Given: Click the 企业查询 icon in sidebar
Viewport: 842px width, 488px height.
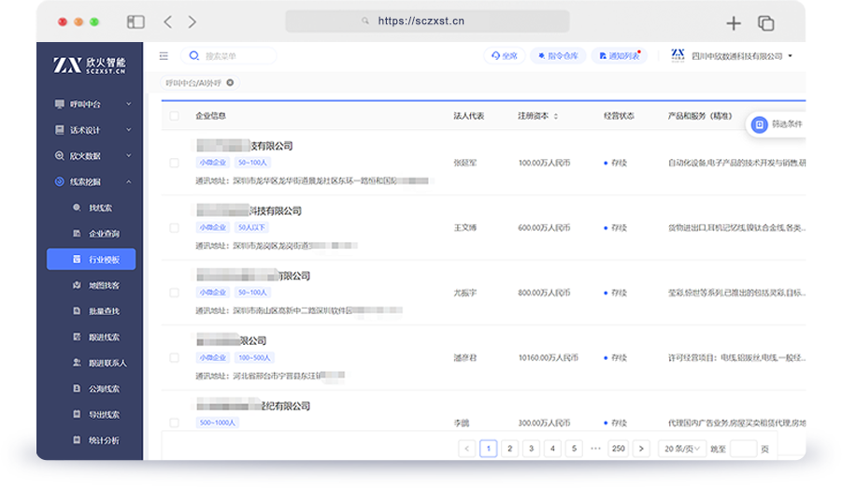Looking at the screenshot, I should tap(77, 234).
